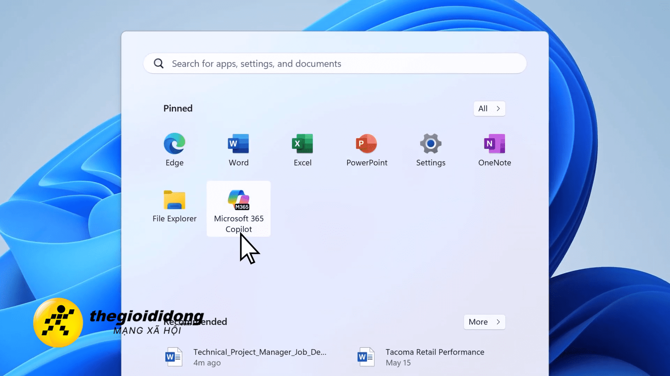670x376 pixels.
Task: Focus the search apps and documents box
Action: tap(335, 64)
